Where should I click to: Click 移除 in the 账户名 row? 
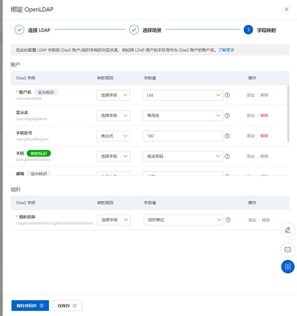coord(264,95)
